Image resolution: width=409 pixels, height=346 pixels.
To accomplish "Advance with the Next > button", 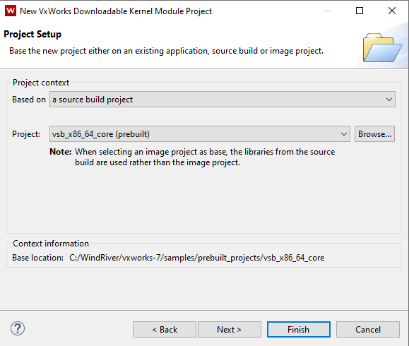I will [x=230, y=330].
